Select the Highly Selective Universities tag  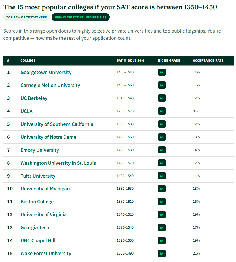[x=81, y=17]
